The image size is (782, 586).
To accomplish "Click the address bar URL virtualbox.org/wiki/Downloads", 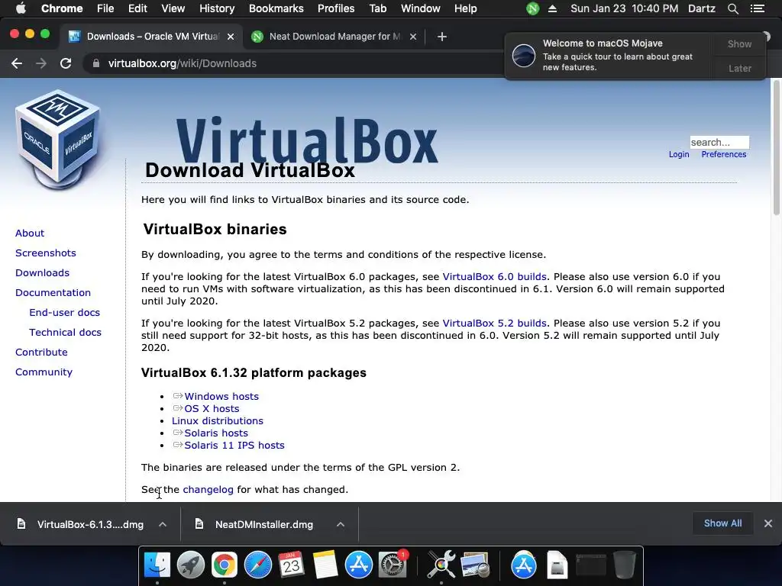I will coord(182,63).
